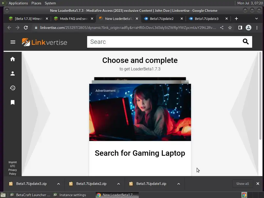Click the clock in top panel
This screenshot has height=198, width=264.
point(250,3)
